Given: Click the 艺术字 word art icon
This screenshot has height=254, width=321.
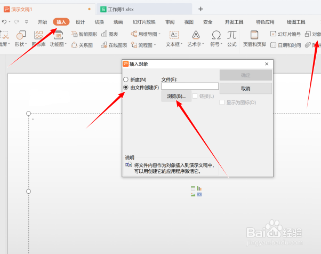Looking at the screenshot, I should (196, 35).
